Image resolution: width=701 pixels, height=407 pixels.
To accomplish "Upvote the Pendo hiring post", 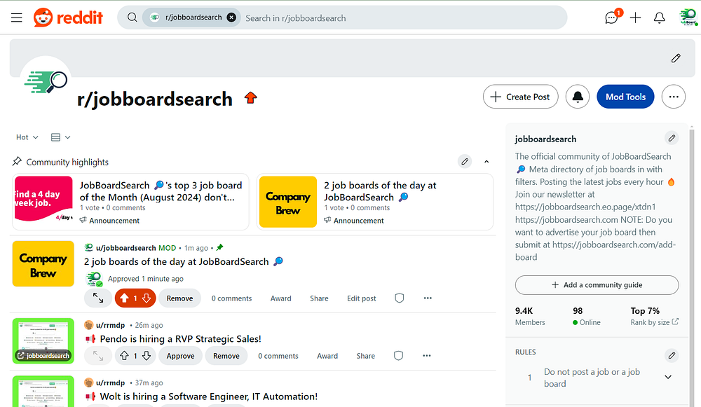I will pyautogui.click(x=124, y=356).
